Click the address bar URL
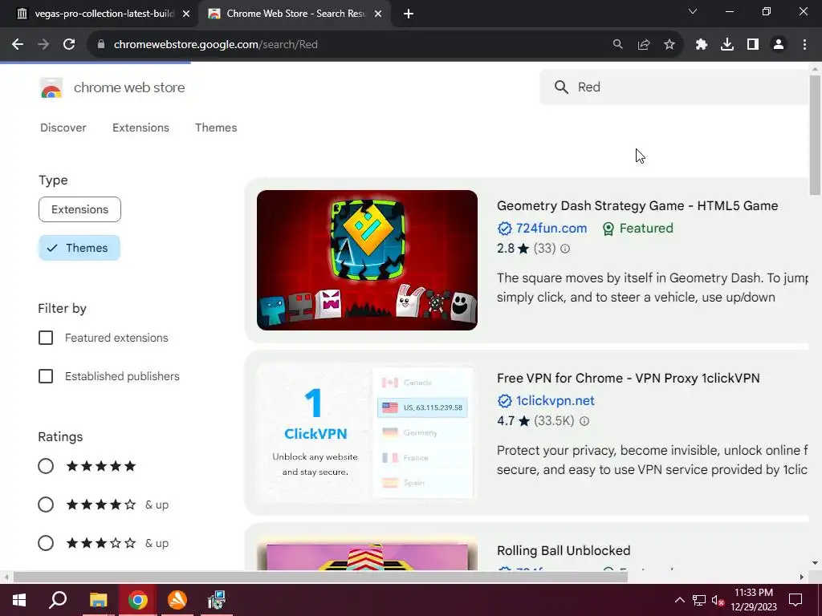The height and width of the screenshot is (616, 822). coord(215,45)
